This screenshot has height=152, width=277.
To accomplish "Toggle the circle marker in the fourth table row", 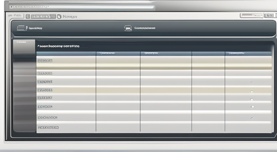I will pyautogui.click(x=252, y=91).
